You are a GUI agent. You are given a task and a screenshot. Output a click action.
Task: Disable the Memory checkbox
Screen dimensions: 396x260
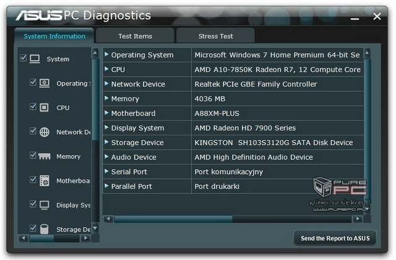(x=33, y=156)
